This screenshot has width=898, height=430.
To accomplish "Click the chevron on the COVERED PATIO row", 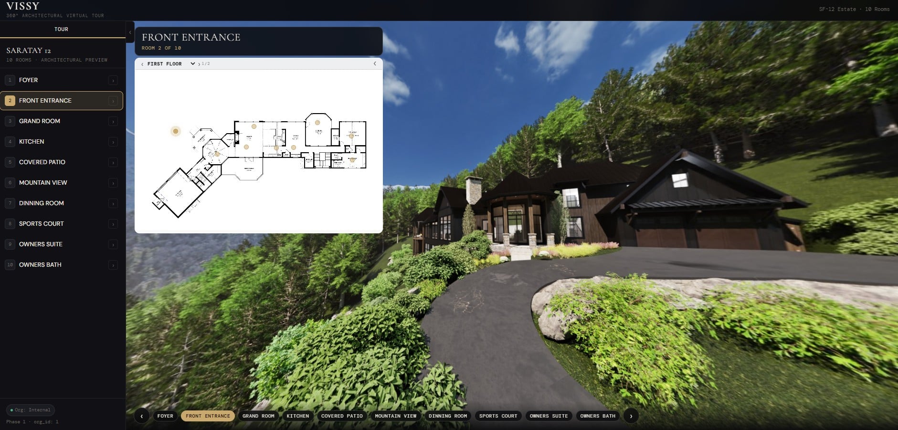I will pos(113,162).
